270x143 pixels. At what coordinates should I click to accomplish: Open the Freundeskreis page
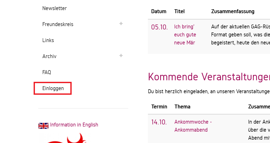point(58,24)
